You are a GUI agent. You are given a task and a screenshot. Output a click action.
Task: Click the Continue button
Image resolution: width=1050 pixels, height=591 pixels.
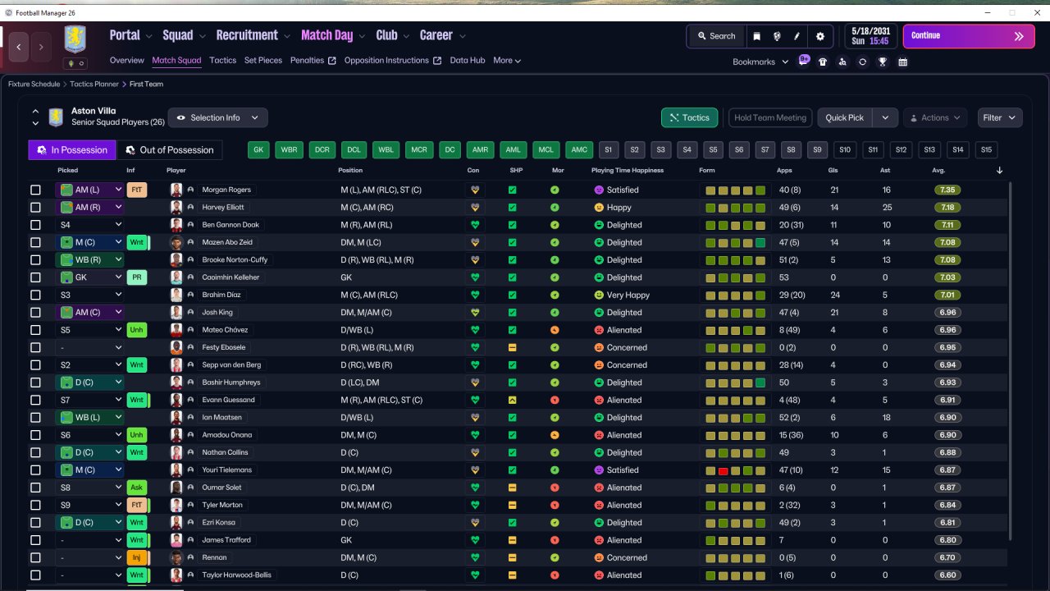(x=969, y=36)
